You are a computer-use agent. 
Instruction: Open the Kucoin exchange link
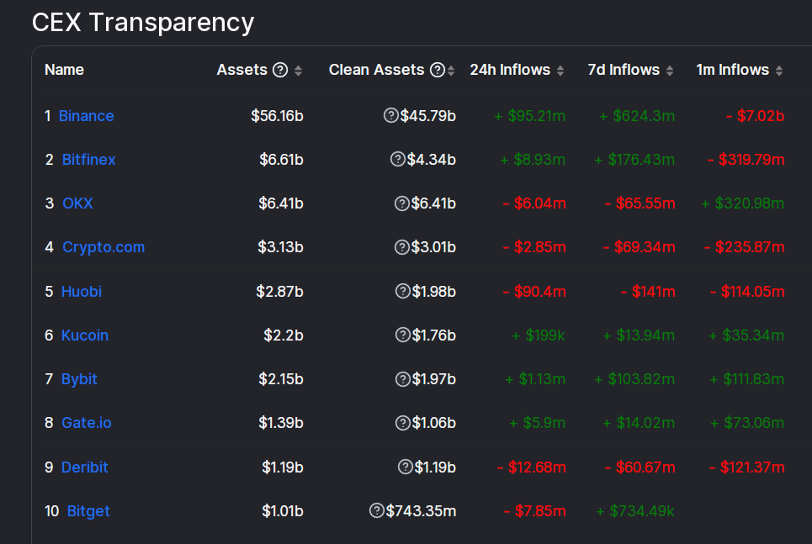(85, 335)
